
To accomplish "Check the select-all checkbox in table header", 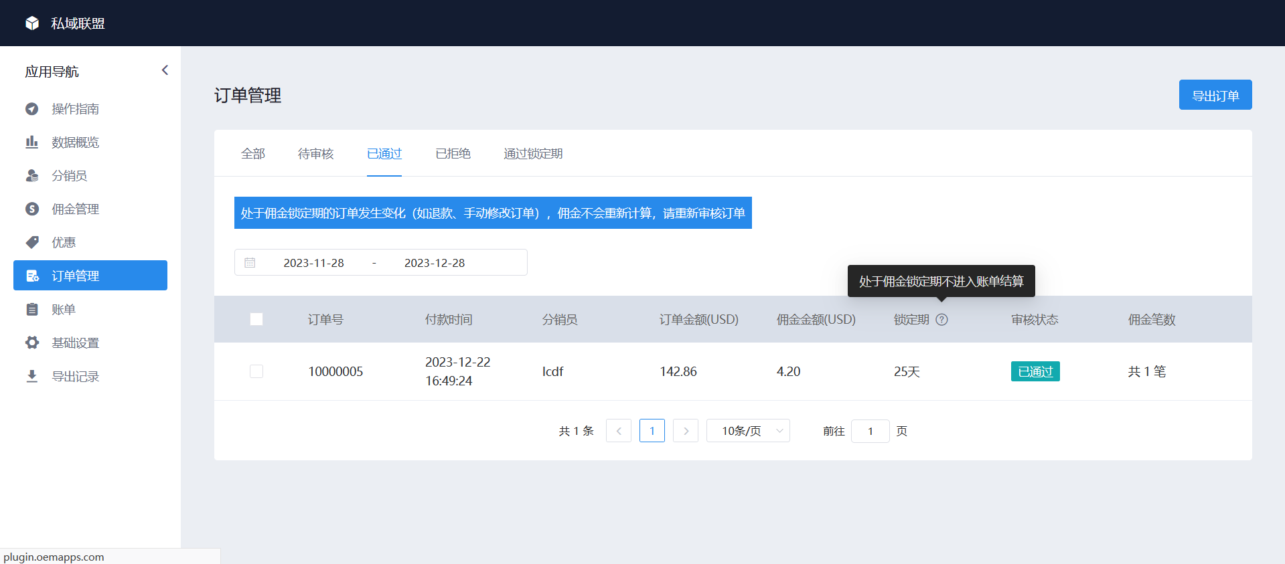I will (x=256, y=319).
